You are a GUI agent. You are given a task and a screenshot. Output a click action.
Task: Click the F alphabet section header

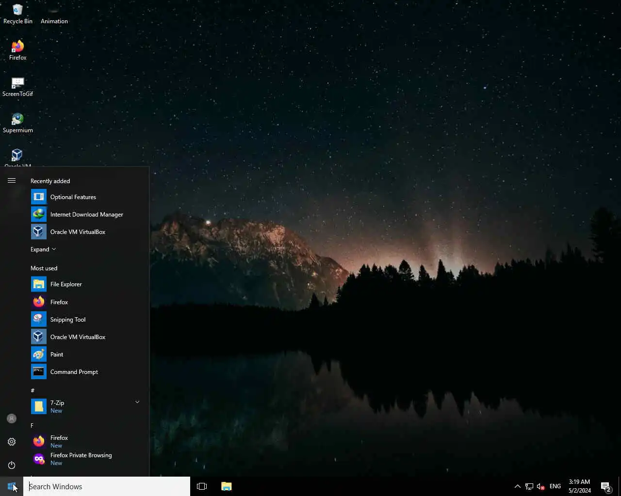(32, 426)
